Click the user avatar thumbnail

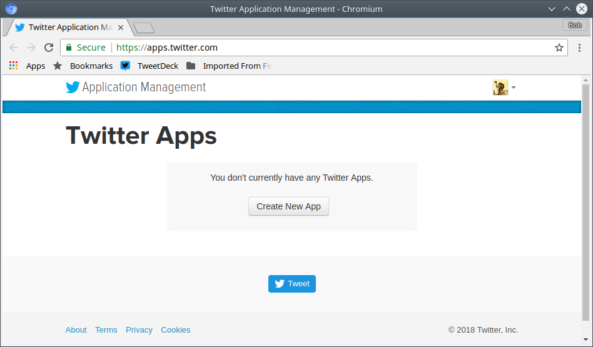point(500,88)
